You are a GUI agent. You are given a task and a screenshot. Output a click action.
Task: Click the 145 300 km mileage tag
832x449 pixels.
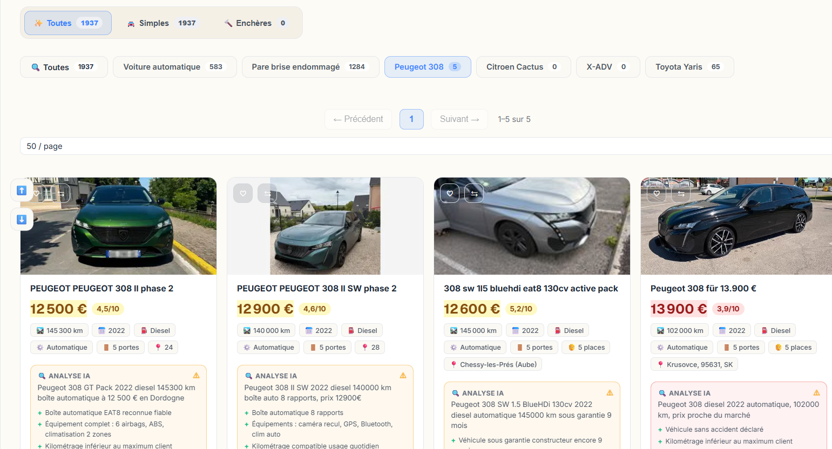coord(59,331)
